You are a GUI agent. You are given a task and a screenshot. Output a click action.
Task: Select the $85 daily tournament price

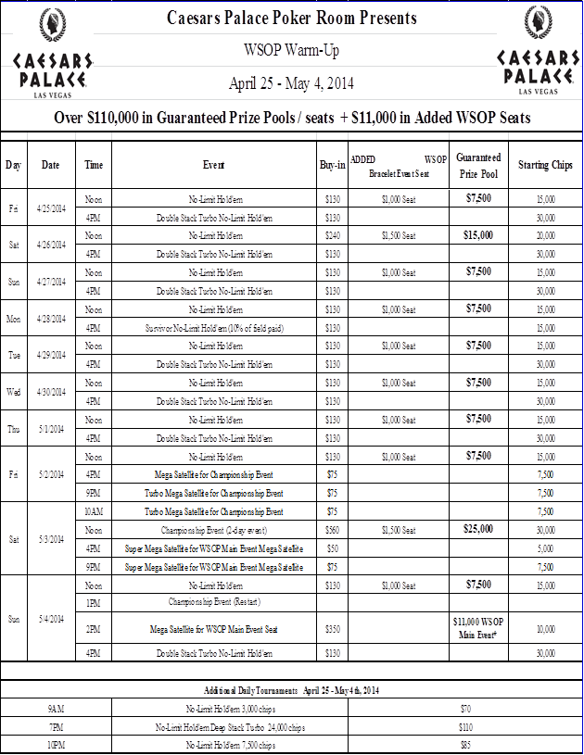click(x=465, y=745)
